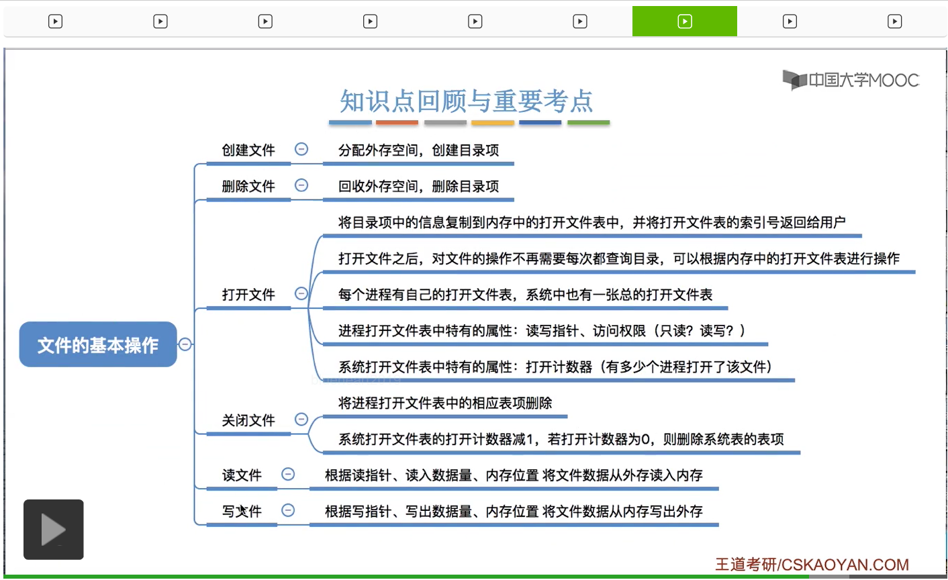Select the 文件的基本操作 root node
This screenshot has width=948, height=580.
click(98, 344)
